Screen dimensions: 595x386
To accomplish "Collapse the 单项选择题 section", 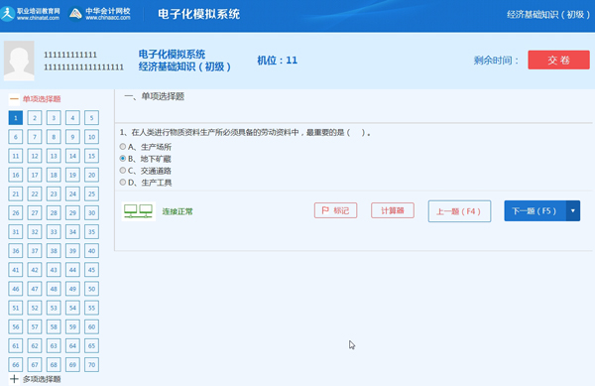I will click(x=14, y=99).
